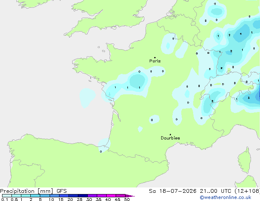Pick the legend swatch between 40 and 45
Screen dimensions: 260x201
point(111,196)
